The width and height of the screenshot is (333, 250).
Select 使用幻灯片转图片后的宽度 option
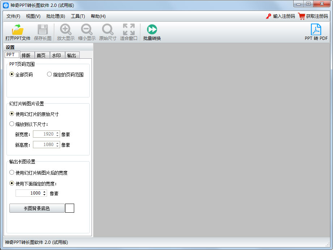click(x=12, y=172)
